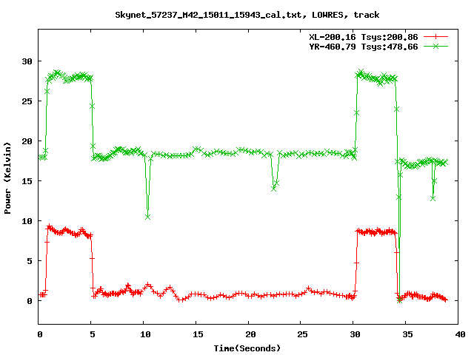Click the x-axis tick label 15
Viewport: 474px width, 355px height.
[198, 334]
